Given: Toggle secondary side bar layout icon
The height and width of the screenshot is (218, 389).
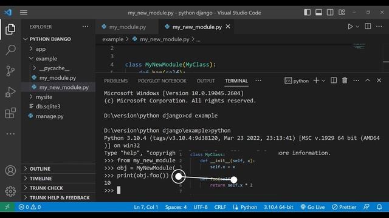Looking at the screenshot, I should click(x=330, y=12).
